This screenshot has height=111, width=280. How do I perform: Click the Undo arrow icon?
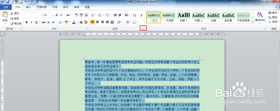pos(25,2)
